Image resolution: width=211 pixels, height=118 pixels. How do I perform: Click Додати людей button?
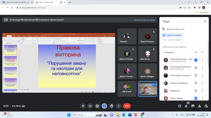(172, 35)
